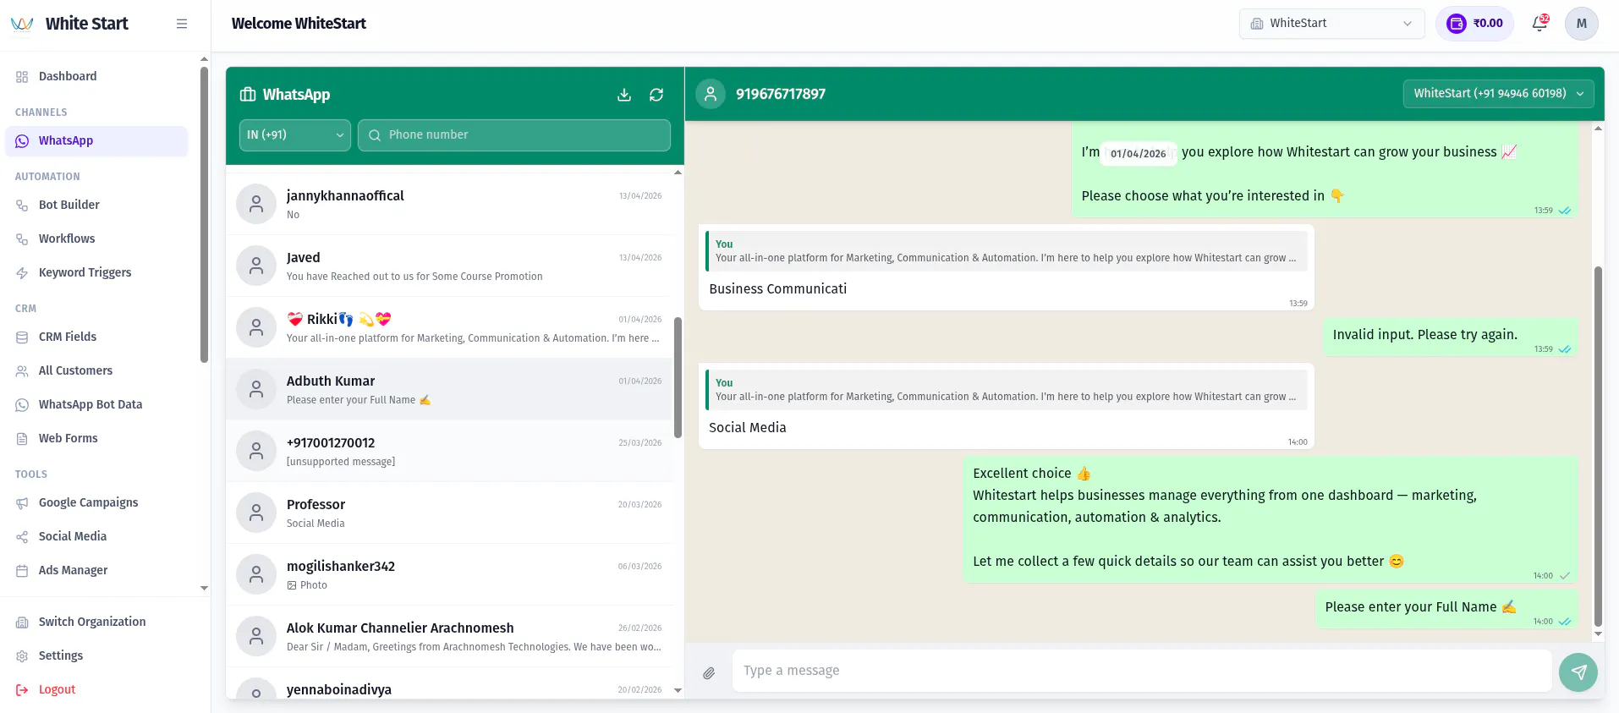The image size is (1619, 713).
Task: Open Social Media tool in sidebar
Action: coord(96,536)
